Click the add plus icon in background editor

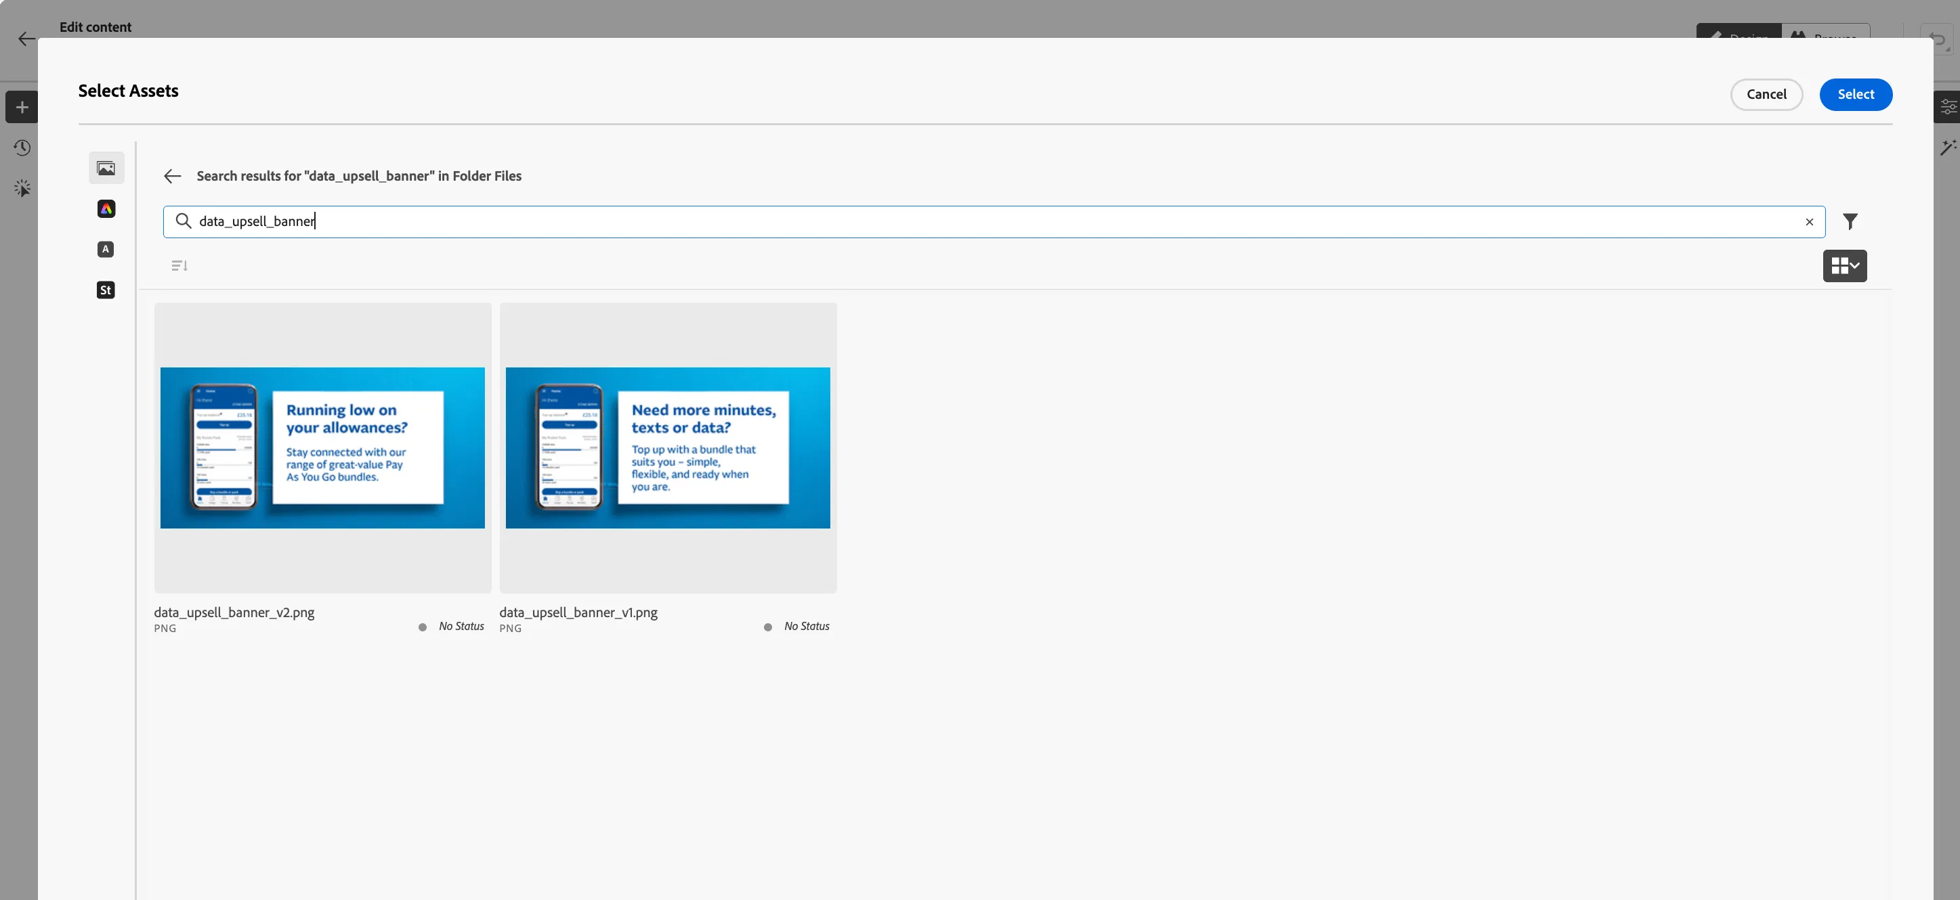tap(22, 107)
